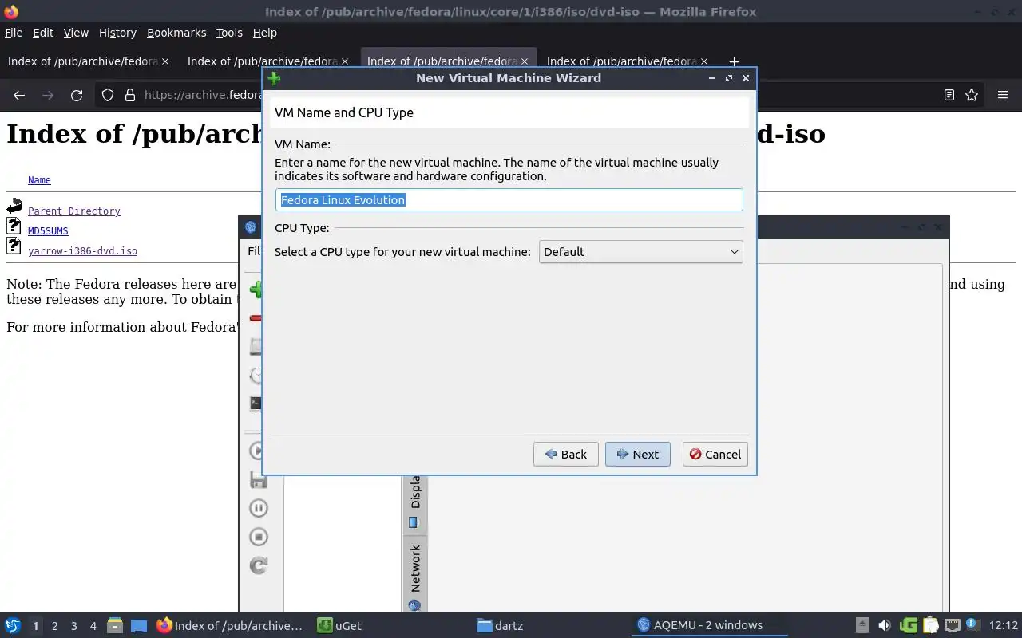Activate the dartz folder taskbar entry
Viewport: 1022px width, 638px height.
coord(551,626)
